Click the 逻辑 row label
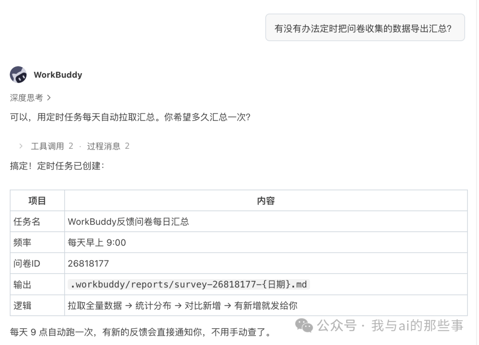Screen dimensions: 479x345 [x=22, y=305]
